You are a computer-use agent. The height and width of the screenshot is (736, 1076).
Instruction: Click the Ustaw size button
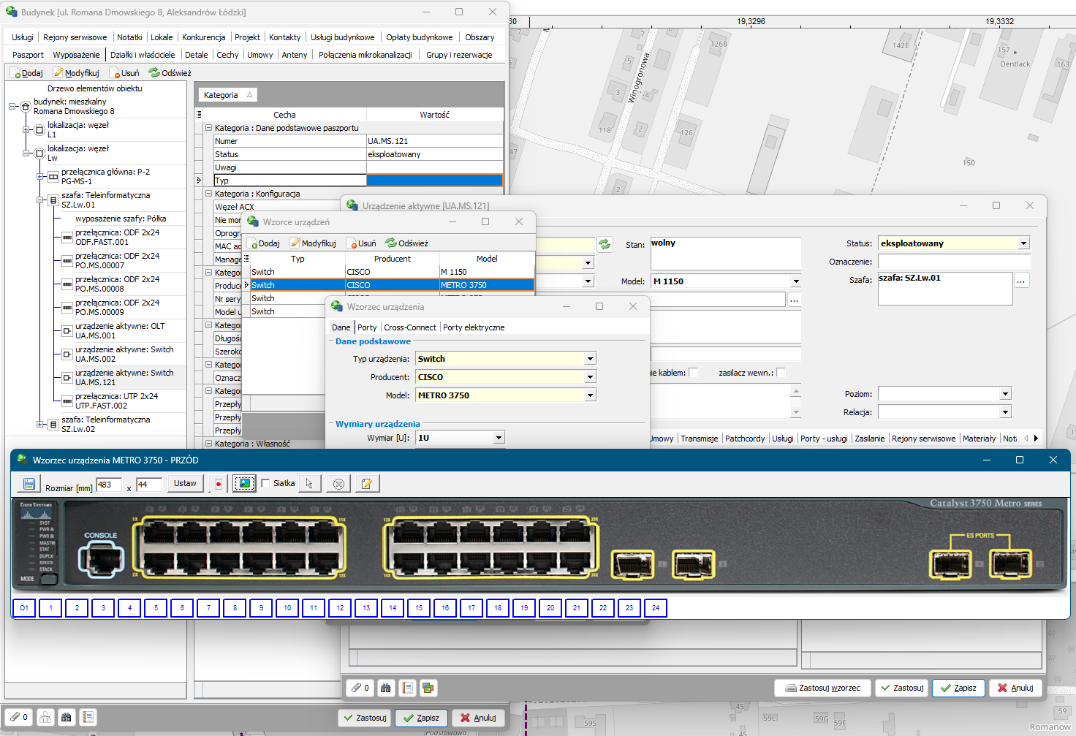(185, 483)
